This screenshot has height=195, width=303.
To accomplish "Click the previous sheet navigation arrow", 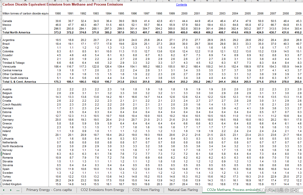I will [x=4, y=190].
